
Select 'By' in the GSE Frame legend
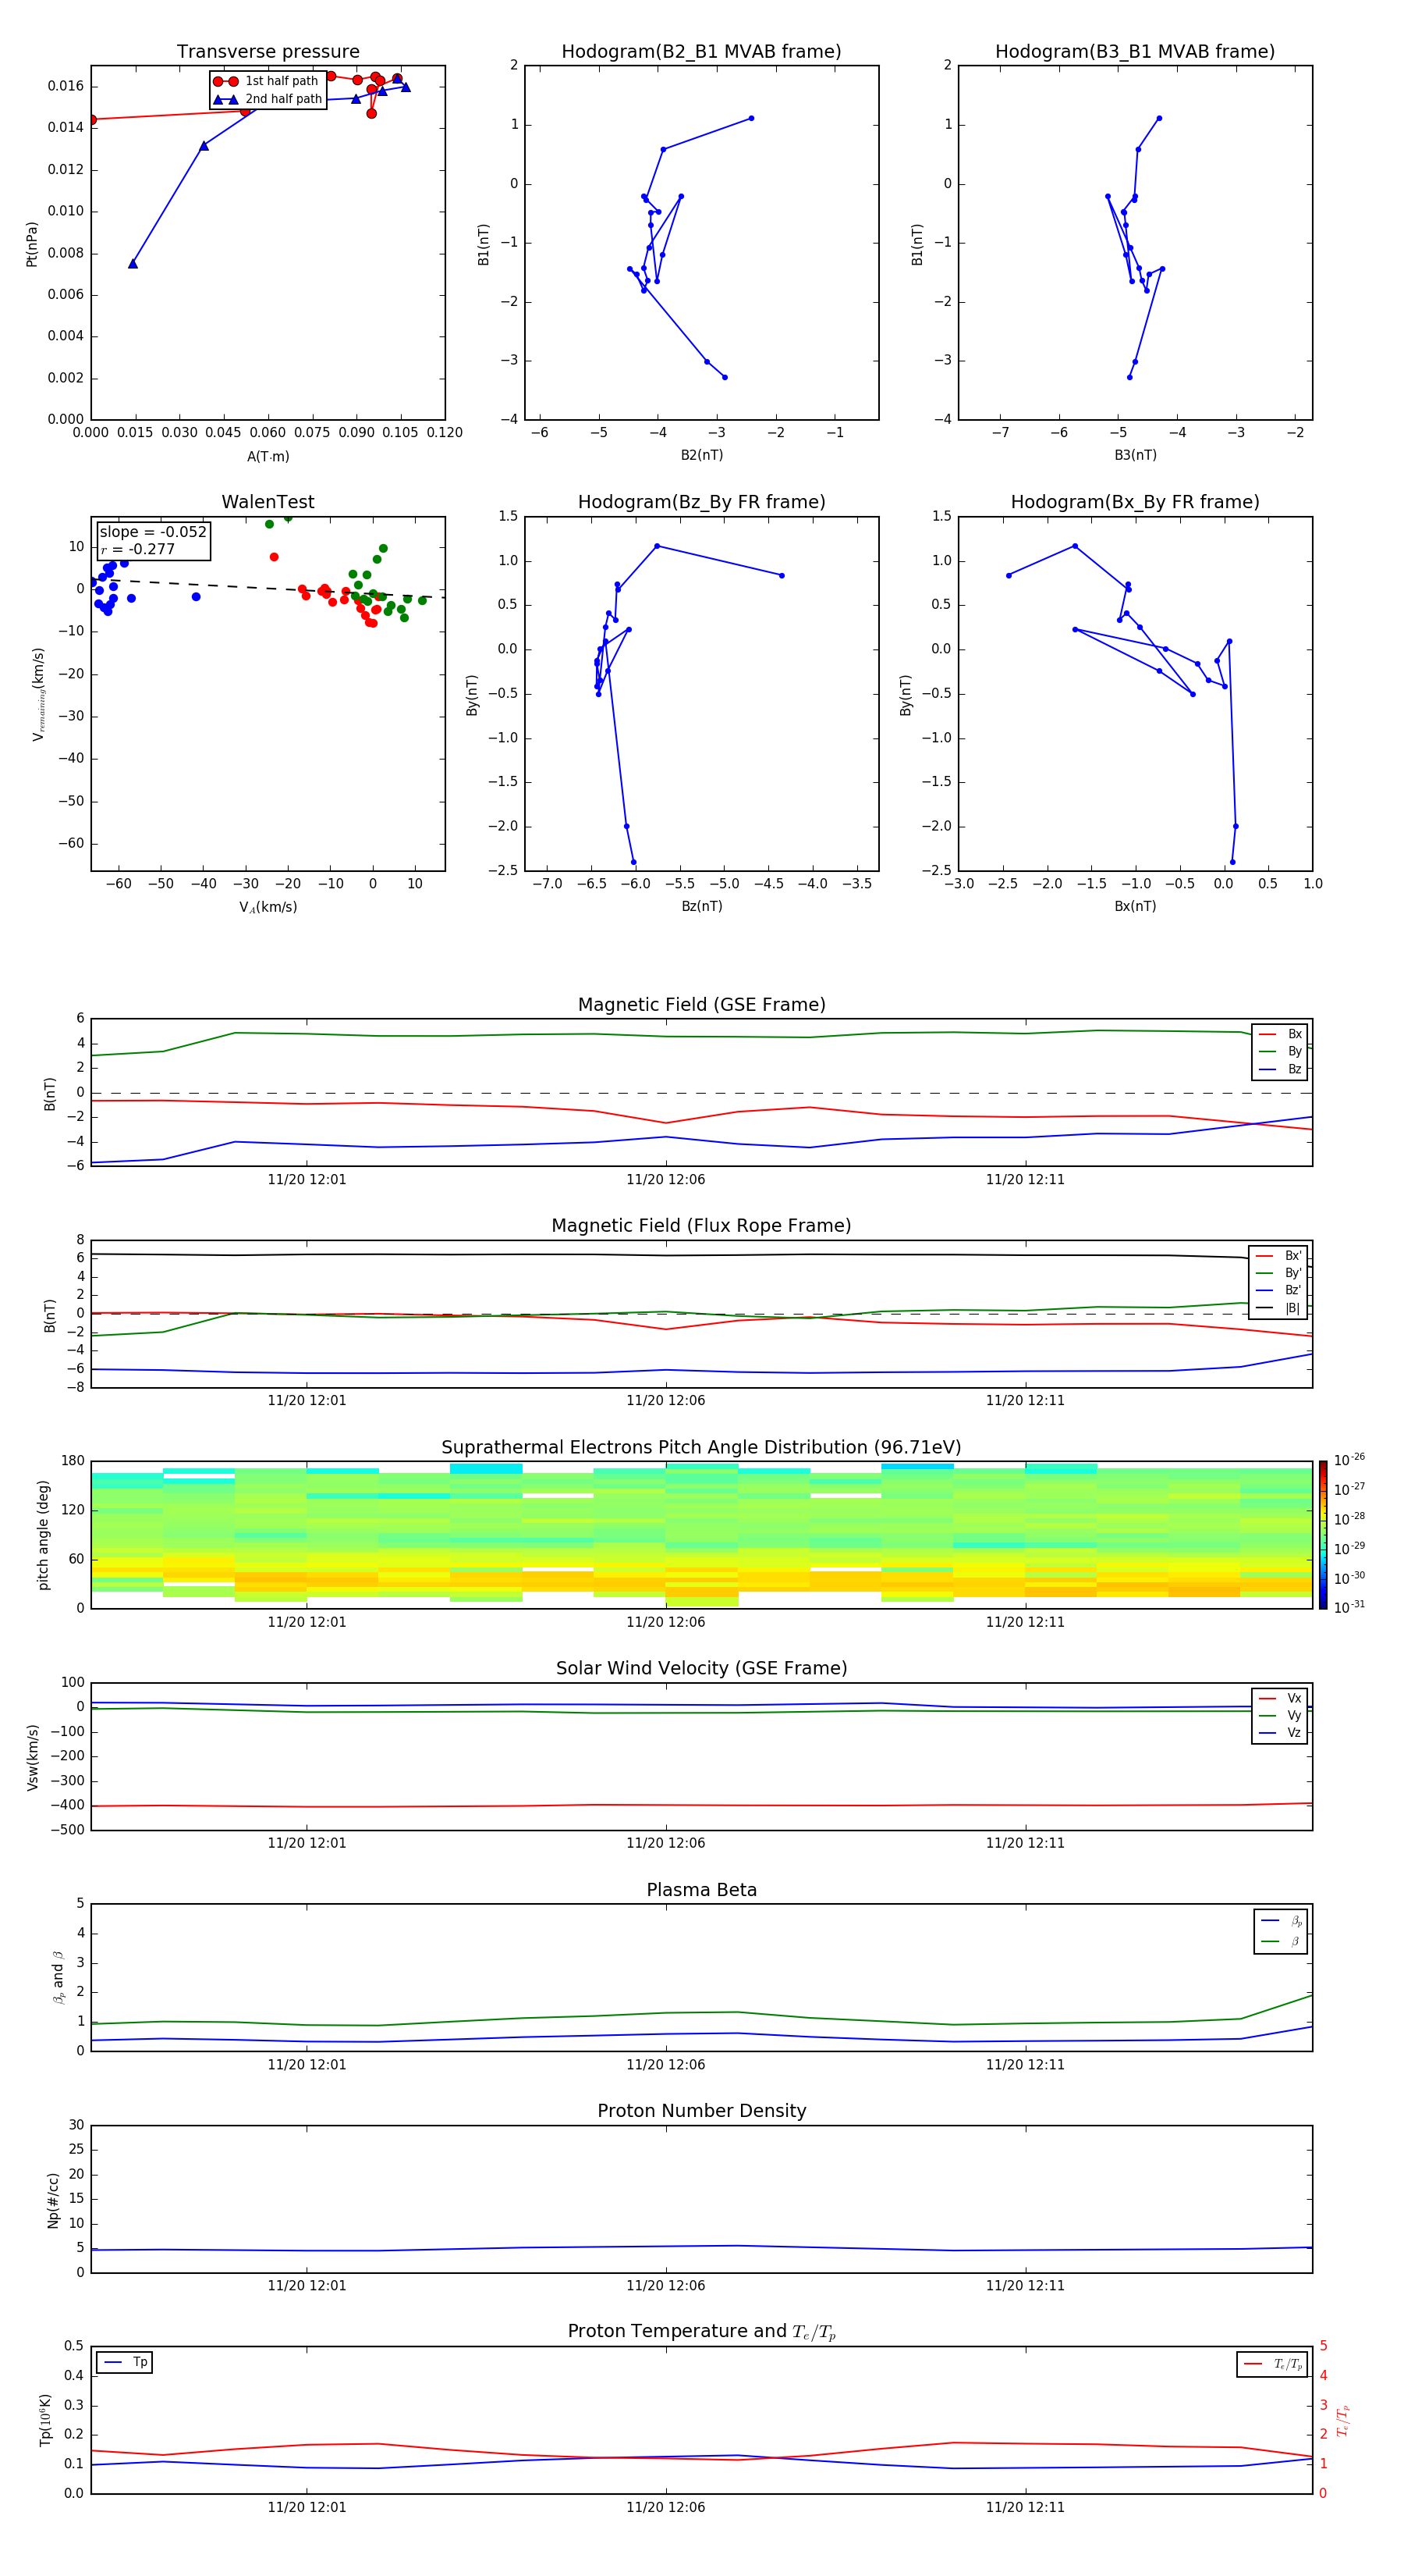tap(1280, 1052)
